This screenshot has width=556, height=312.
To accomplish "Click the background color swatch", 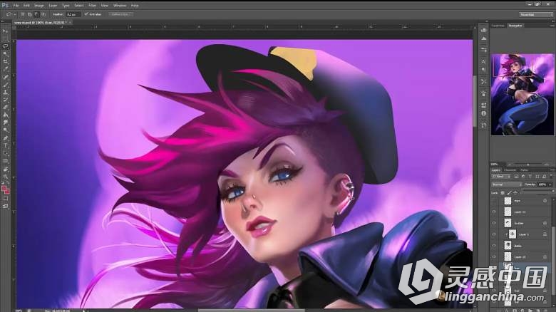I will pos(7,192).
